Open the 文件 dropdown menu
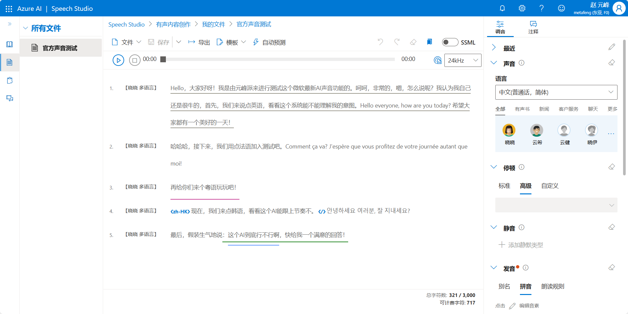Screen dimensions: 628x314 pyautogui.click(x=126, y=42)
